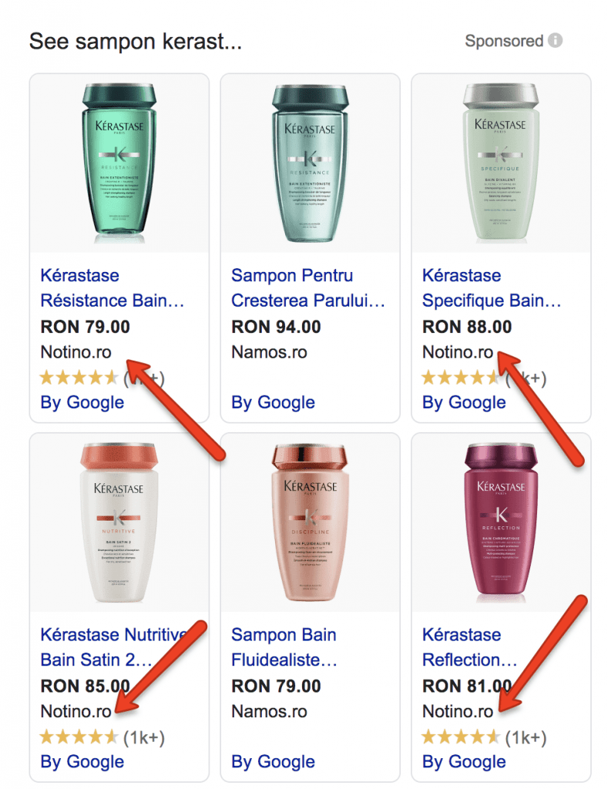Open Kérastase Specifique Bain product link
Screen dimensions: 608x789
(x=491, y=288)
